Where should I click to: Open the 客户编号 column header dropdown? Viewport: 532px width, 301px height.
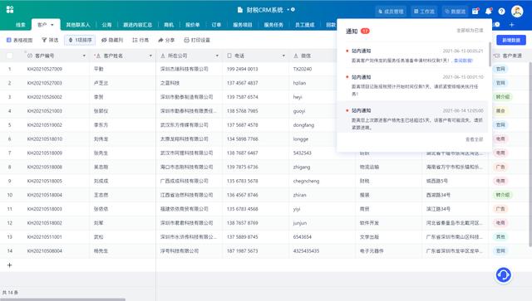[84, 56]
